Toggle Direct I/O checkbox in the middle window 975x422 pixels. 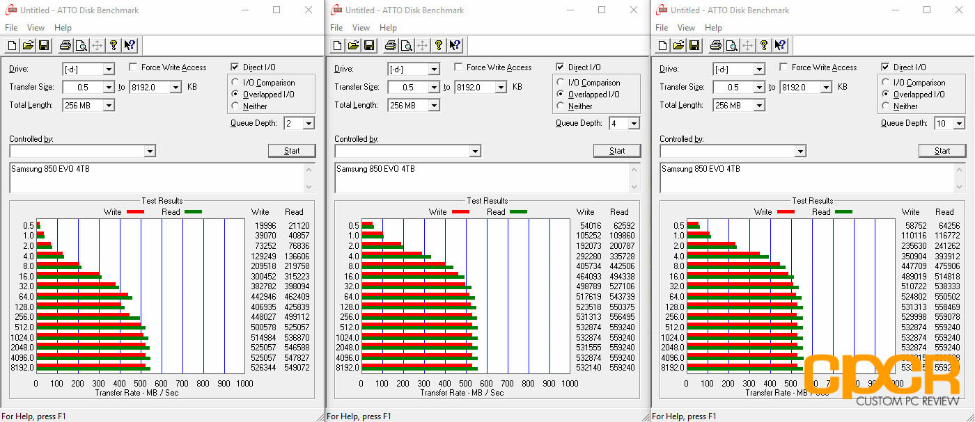[560, 67]
